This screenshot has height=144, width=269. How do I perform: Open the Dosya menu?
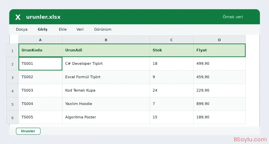[22, 29]
